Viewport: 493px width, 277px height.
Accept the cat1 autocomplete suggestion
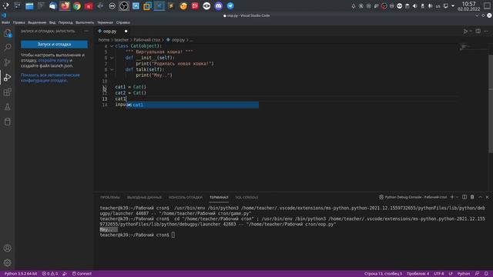point(193,105)
